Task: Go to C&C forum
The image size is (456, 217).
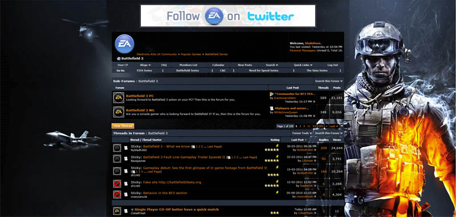Action: [223, 70]
